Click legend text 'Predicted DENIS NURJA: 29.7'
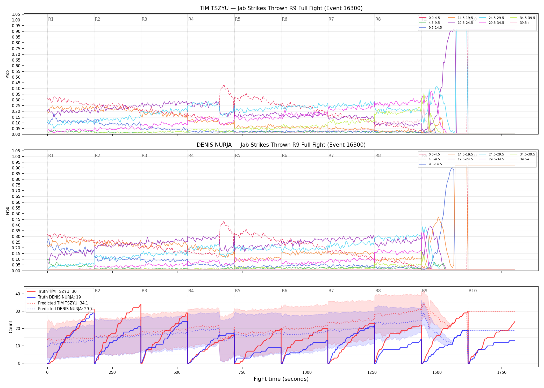This screenshot has height=388, width=544. [65, 309]
